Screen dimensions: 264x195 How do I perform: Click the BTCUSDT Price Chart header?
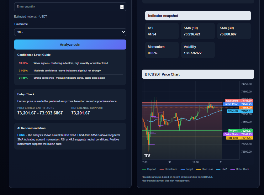click(x=198, y=74)
